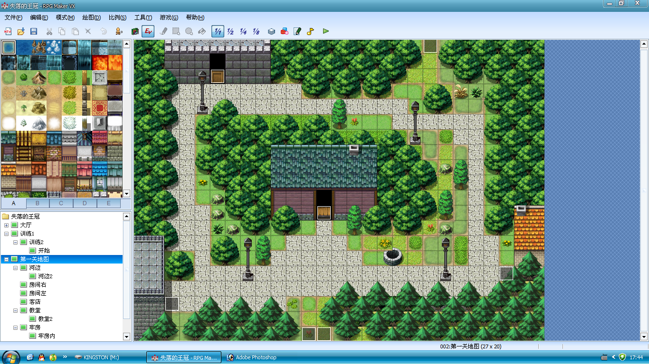Screen dimensions: 649x364
Task: Open the 帮助(H) menu
Action: pos(195,18)
